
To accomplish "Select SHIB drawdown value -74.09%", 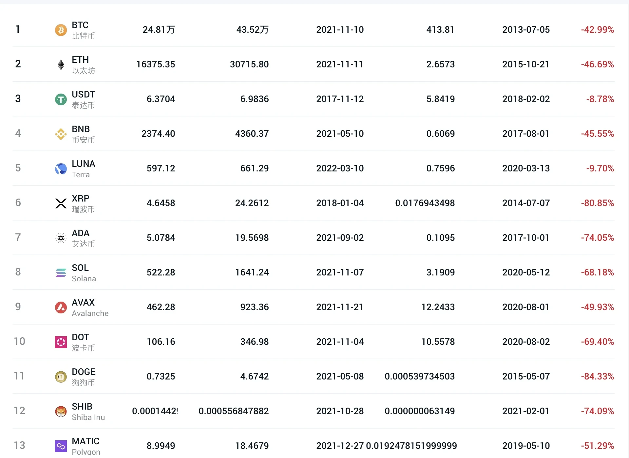I will click(x=597, y=411).
